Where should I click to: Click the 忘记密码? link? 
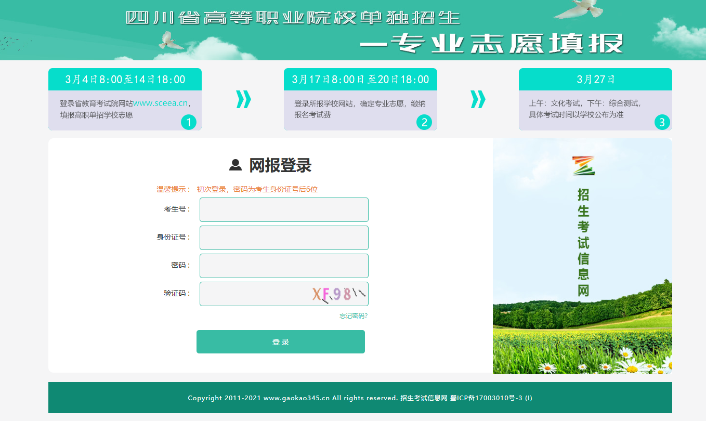coord(353,316)
